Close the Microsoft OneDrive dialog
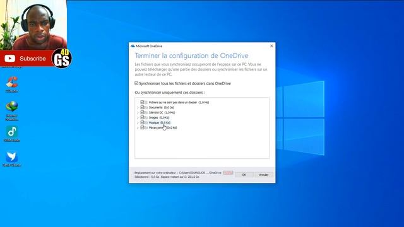Viewport: 404px width, 227px height. coord(271,46)
